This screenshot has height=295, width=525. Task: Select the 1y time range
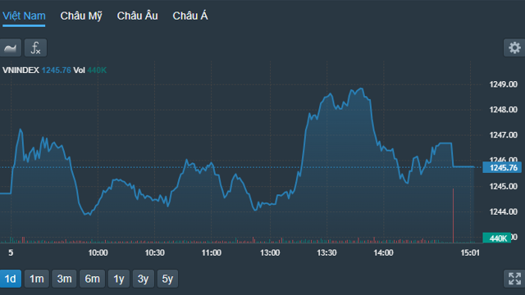point(119,279)
